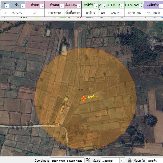
Task: Select the cell containing พื้นที่เกษตร
Action: click(73, 13)
